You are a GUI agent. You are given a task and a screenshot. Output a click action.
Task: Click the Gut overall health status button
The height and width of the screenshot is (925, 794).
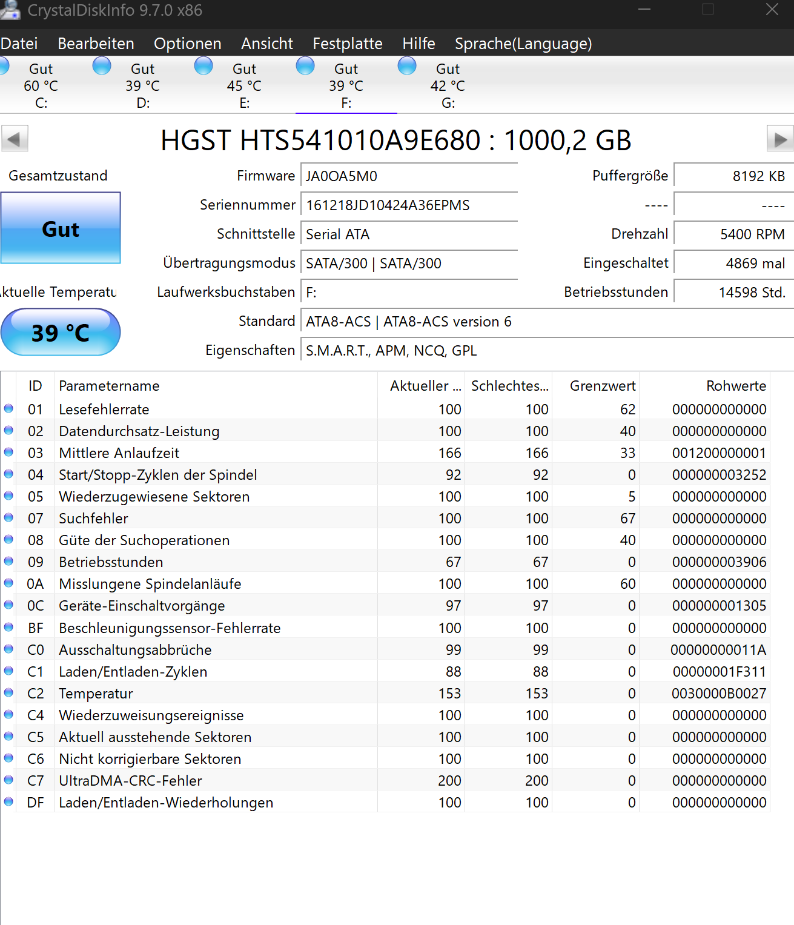coord(61,228)
